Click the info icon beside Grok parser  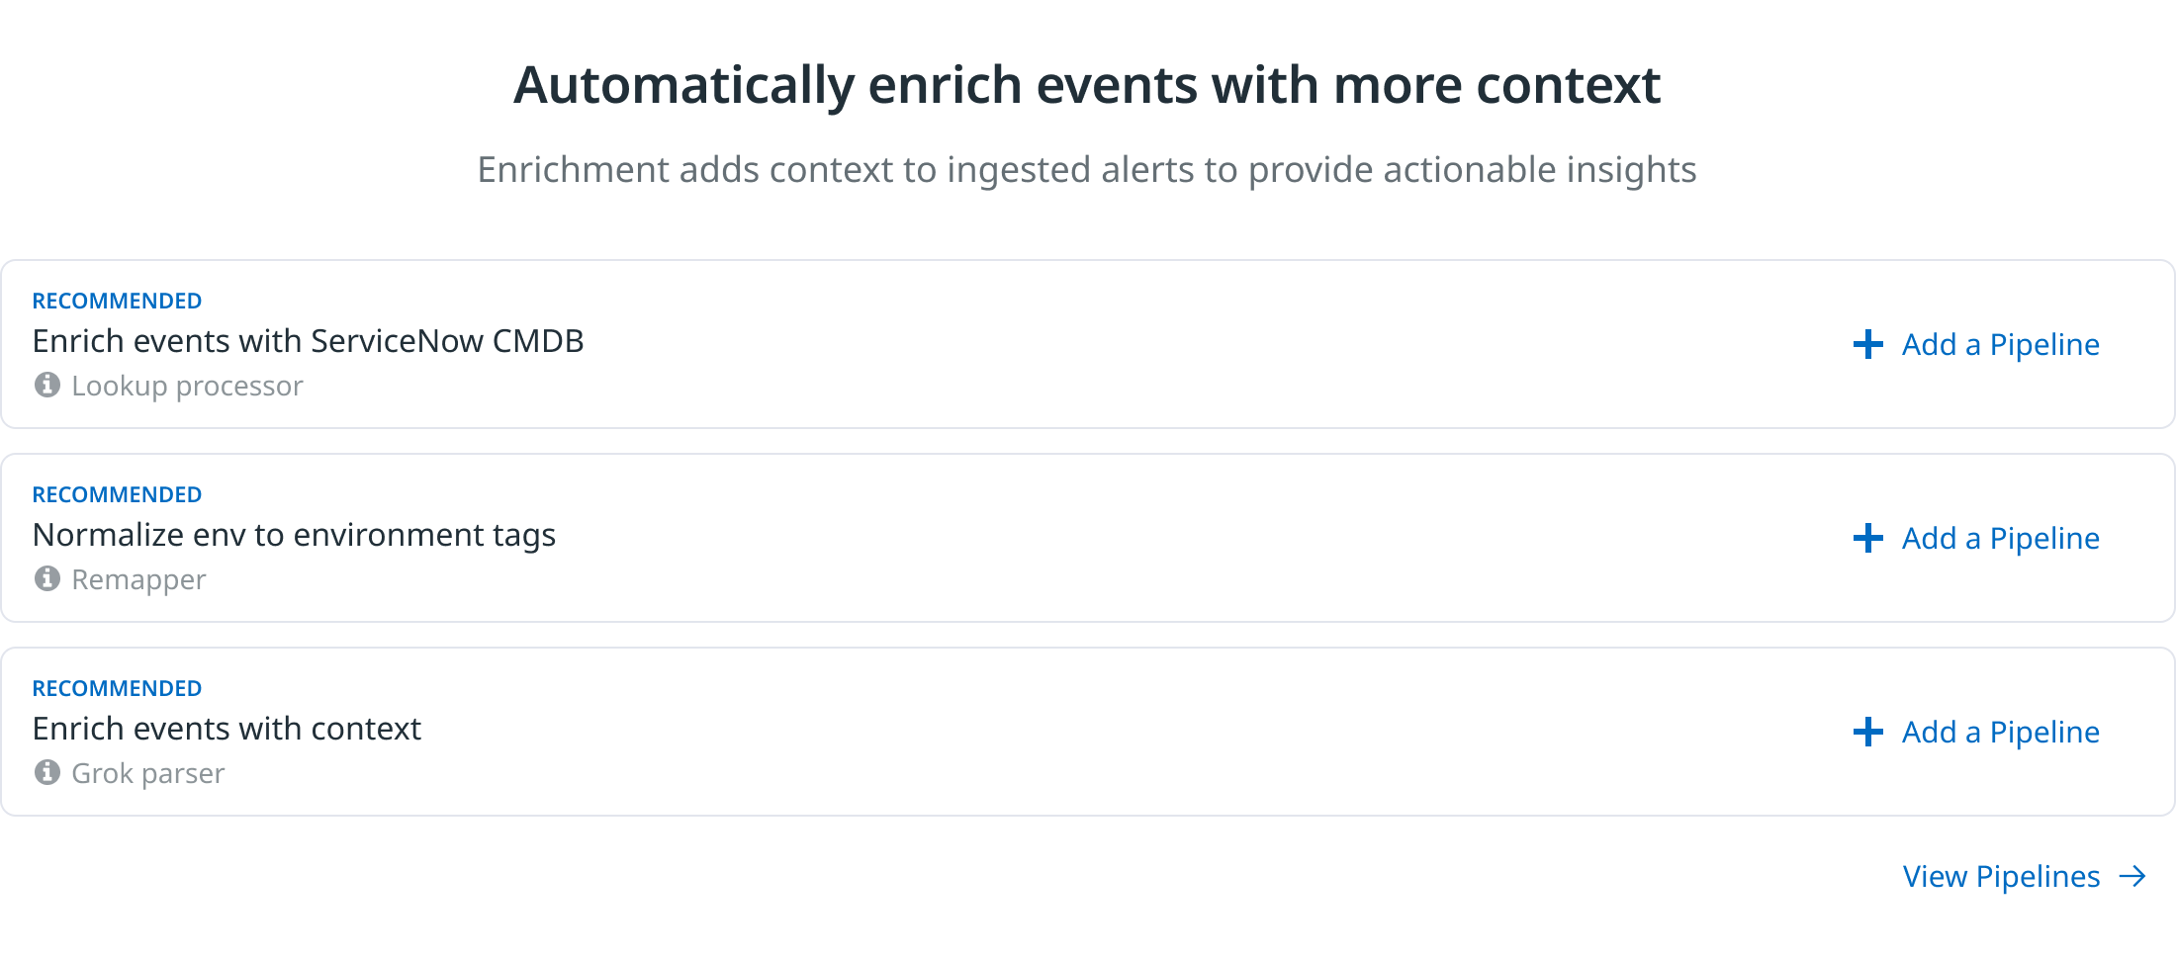(x=46, y=773)
